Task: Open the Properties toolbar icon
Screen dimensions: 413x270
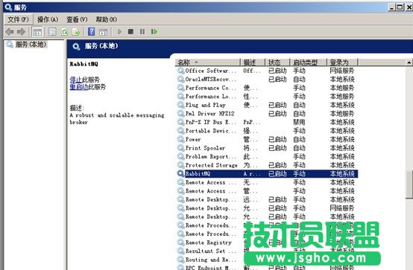Action: coord(52,32)
